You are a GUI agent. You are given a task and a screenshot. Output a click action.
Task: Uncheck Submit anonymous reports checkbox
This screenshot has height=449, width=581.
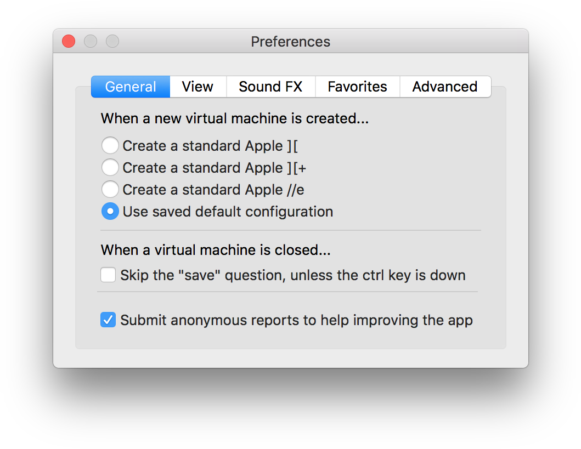click(108, 320)
